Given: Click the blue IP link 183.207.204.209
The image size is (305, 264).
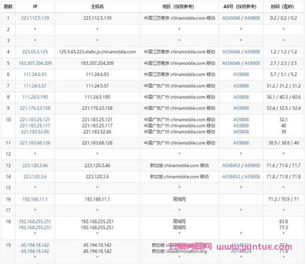Looking at the screenshot, I should point(35,63).
